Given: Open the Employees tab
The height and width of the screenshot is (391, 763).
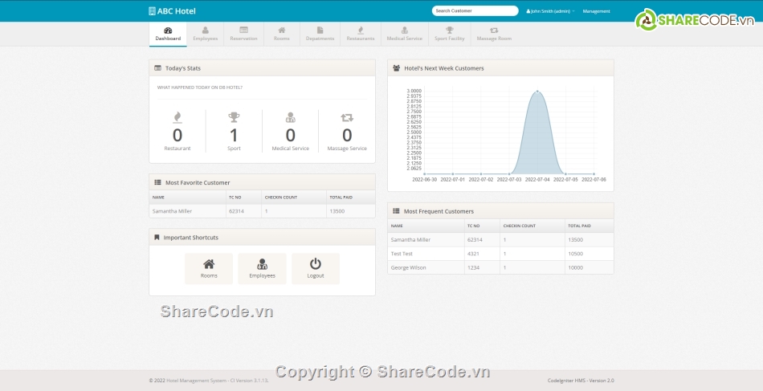Looking at the screenshot, I should (206, 34).
